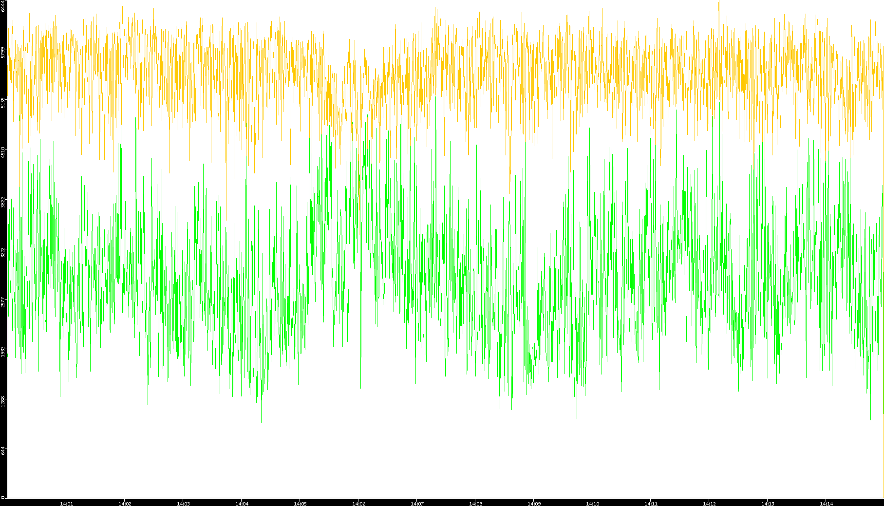Select the 14:05 time label
The image size is (884, 506).
tap(300, 504)
